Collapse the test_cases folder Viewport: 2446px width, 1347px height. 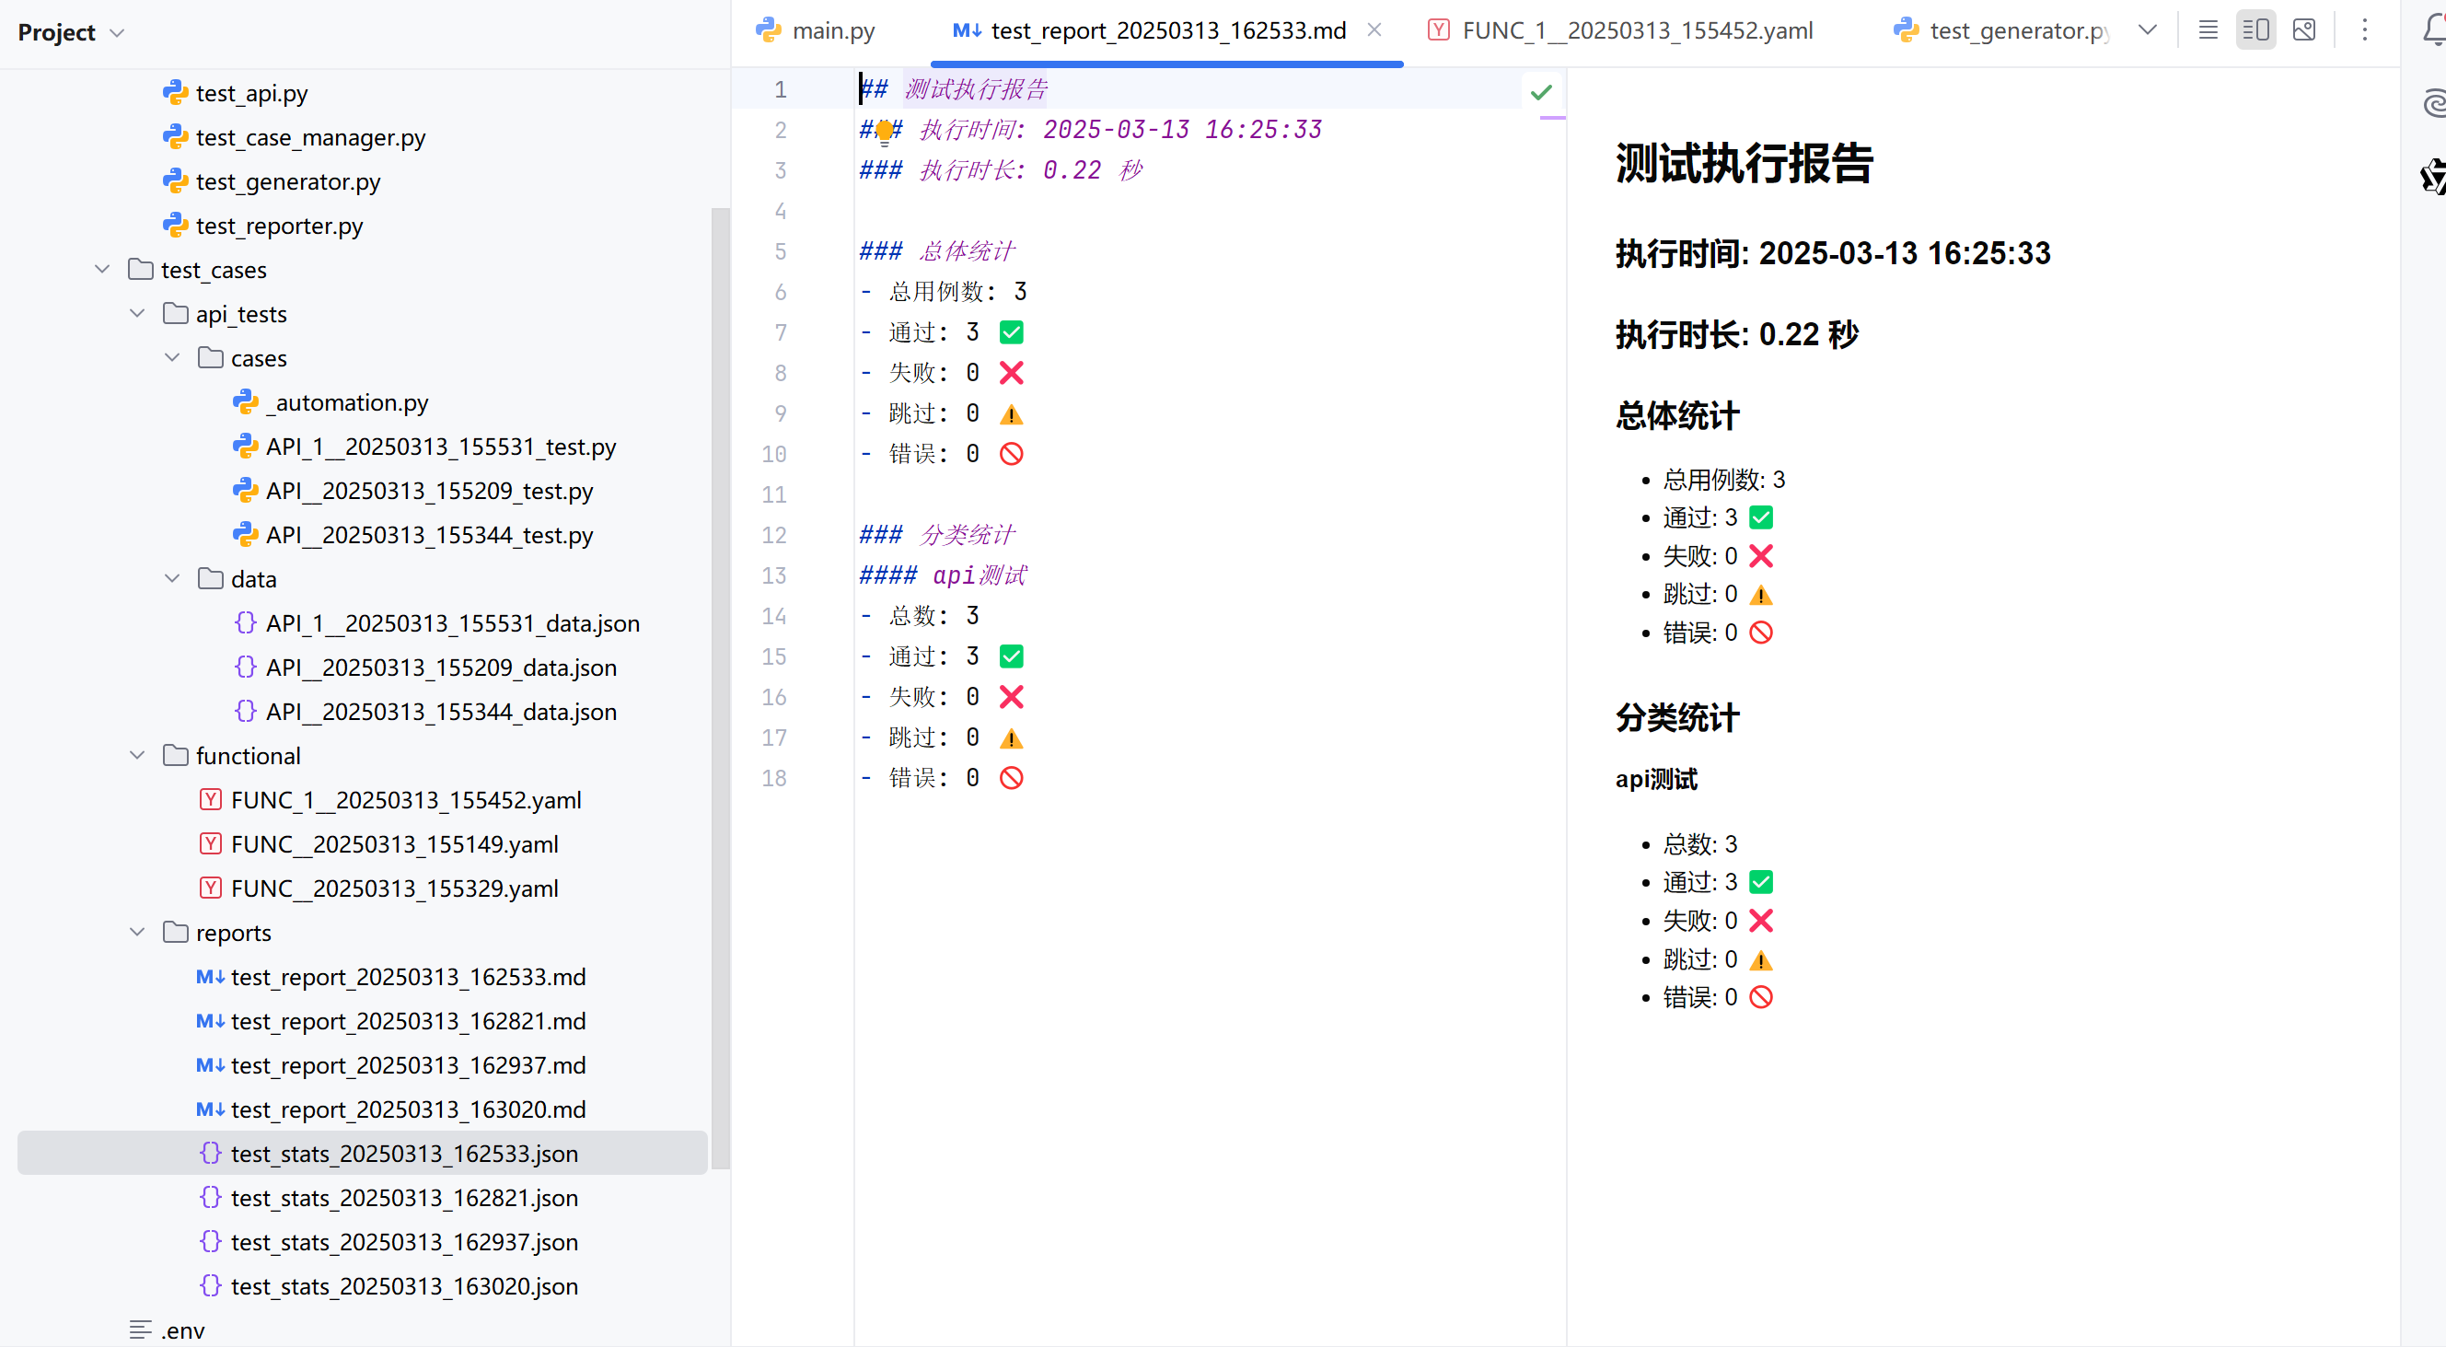click(x=102, y=270)
